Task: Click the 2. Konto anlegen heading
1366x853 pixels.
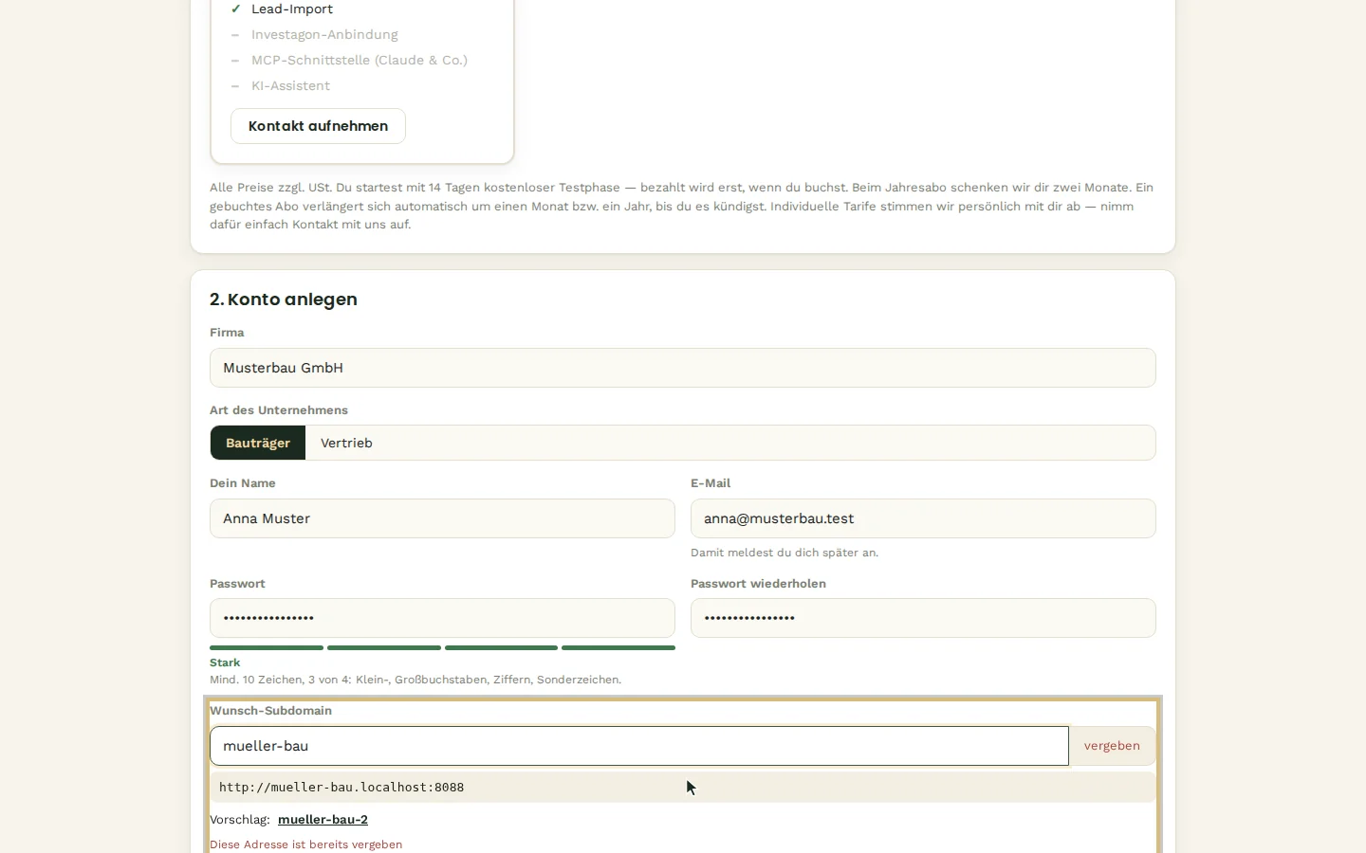Action: pos(284,299)
